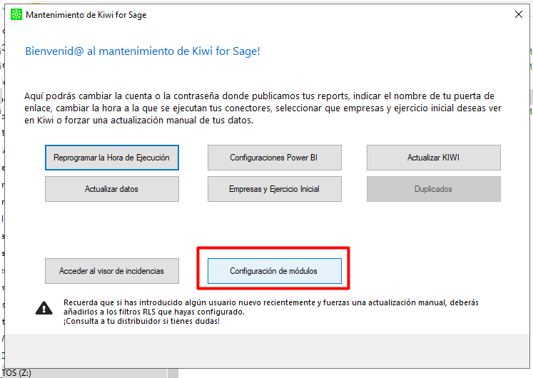Click the Bienvenid@ al mantenimiento heading

pyautogui.click(x=143, y=51)
